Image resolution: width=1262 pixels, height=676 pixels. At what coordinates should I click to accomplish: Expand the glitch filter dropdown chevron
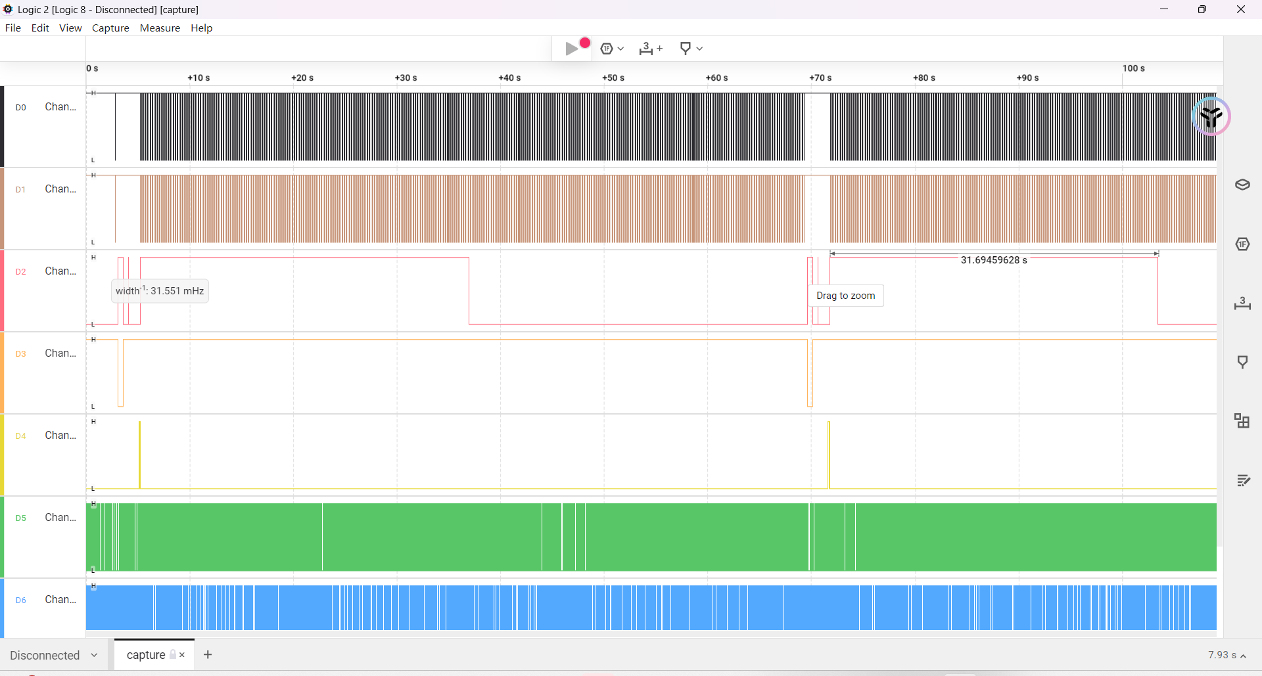[x=621, y=49]
